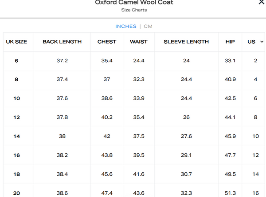Select the UK size 10 row label

coord(16,98)
